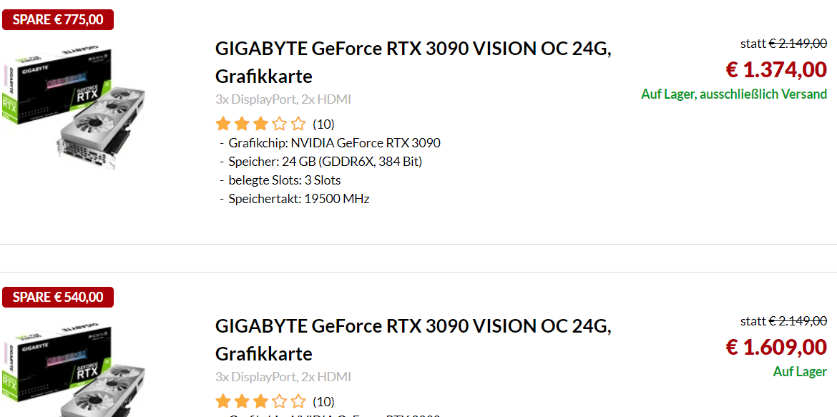Click the SPARE € 775,00 badge
This screenshot has width=837, height=417.
pos(58,20)
